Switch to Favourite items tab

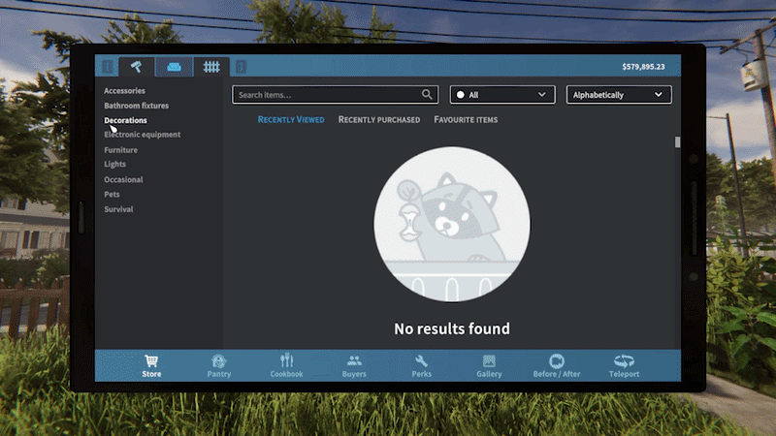point(466,120)
